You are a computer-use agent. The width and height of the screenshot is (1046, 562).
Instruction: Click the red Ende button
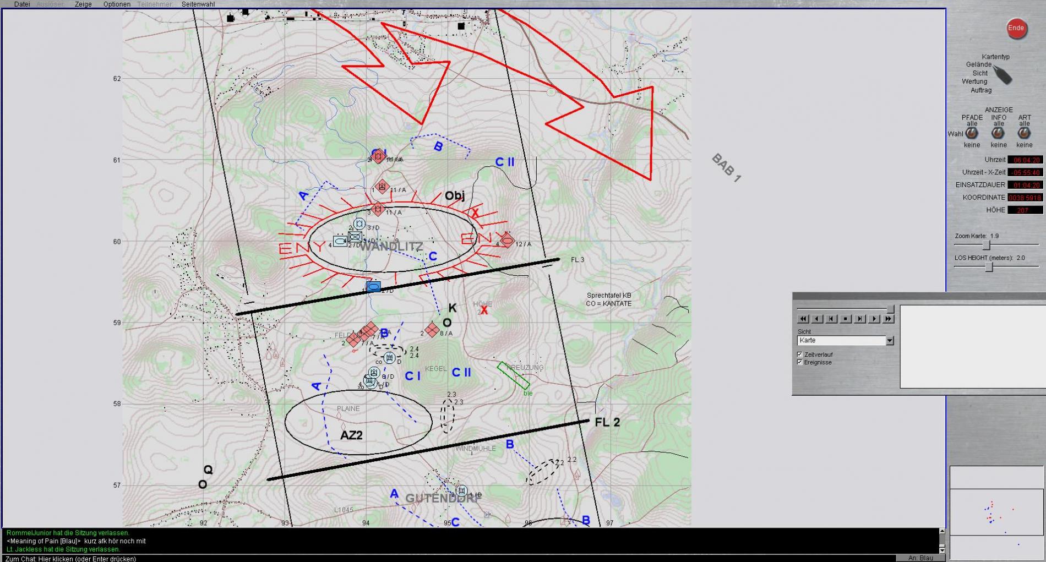click(1016, 29)
